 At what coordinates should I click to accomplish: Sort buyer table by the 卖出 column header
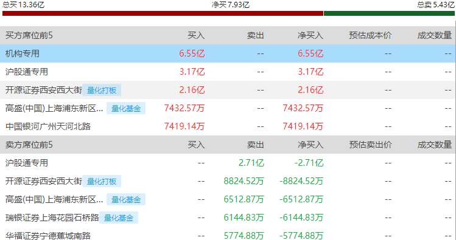pos(255,35)
